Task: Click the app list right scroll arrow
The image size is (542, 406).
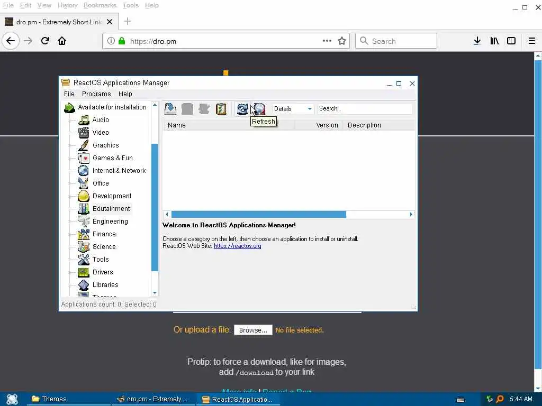Action: click(411, 215)
